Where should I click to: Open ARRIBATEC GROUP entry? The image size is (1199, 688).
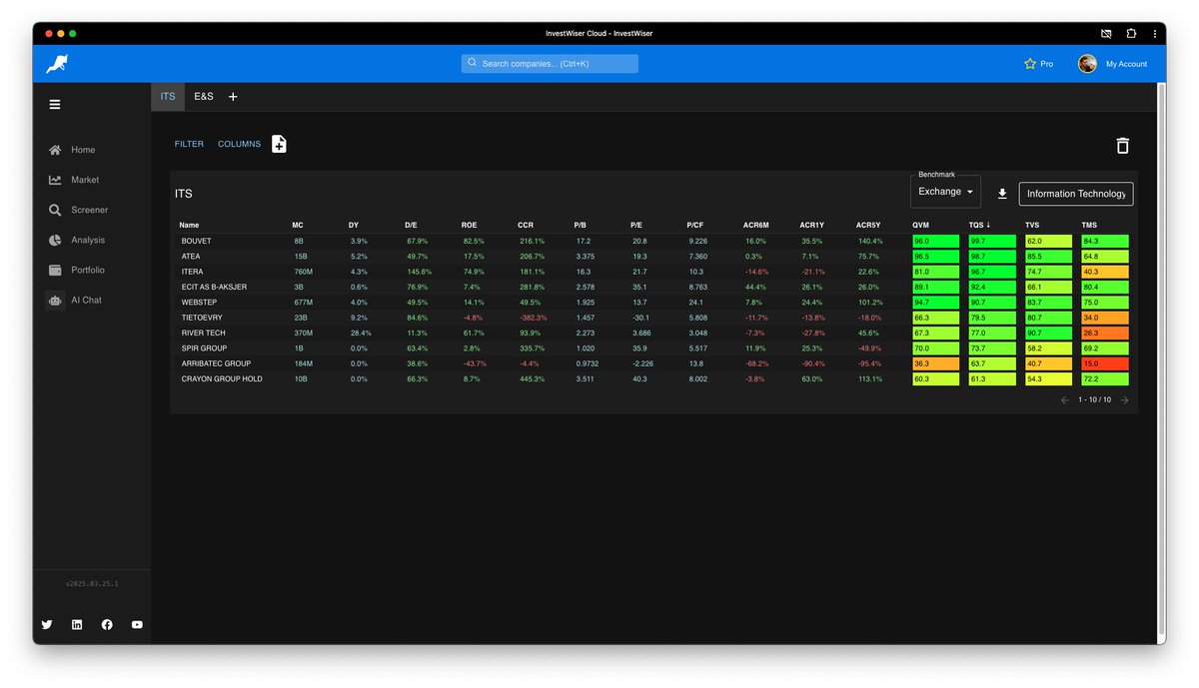click(216, 363)
